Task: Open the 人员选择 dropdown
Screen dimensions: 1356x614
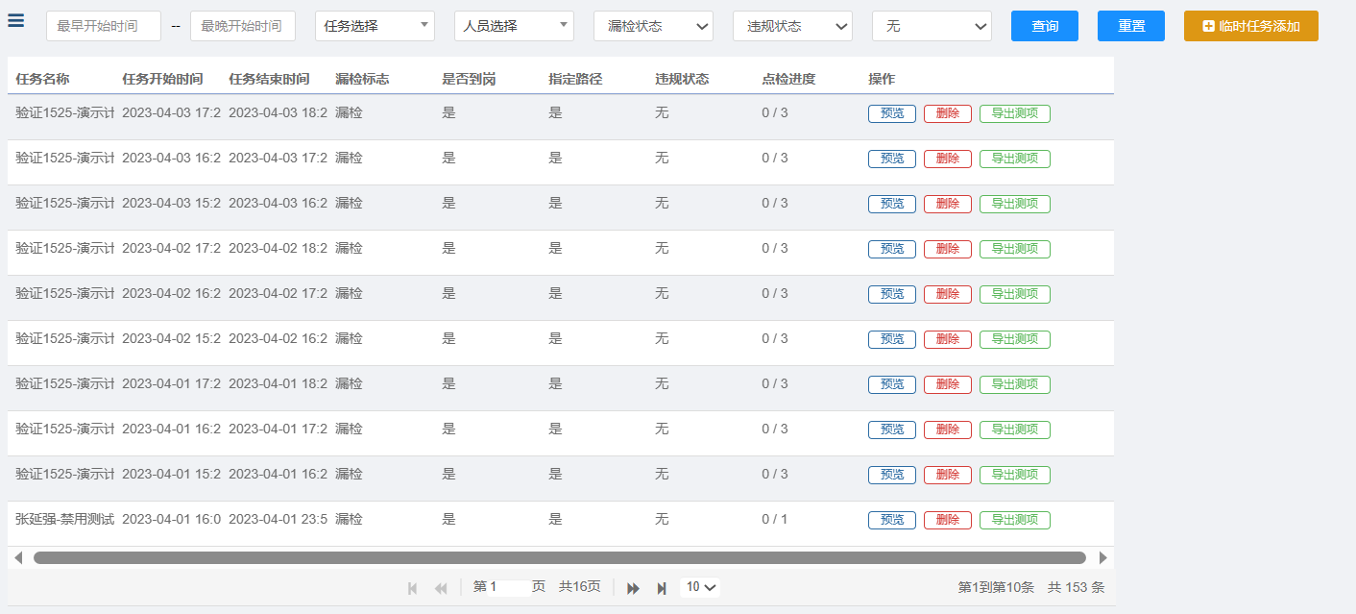Action: [x=514, y=26]
